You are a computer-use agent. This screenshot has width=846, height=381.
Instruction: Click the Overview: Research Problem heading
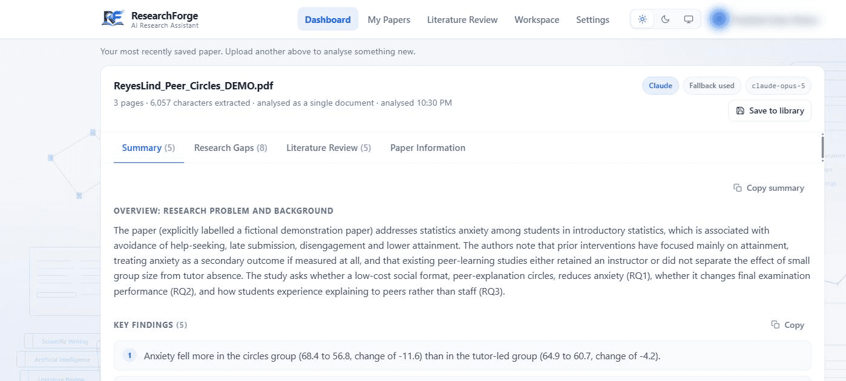[x=223, y=211]
